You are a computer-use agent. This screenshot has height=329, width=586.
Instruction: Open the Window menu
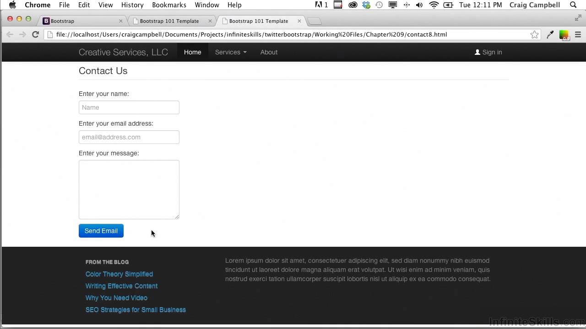[x=207, y=5]
